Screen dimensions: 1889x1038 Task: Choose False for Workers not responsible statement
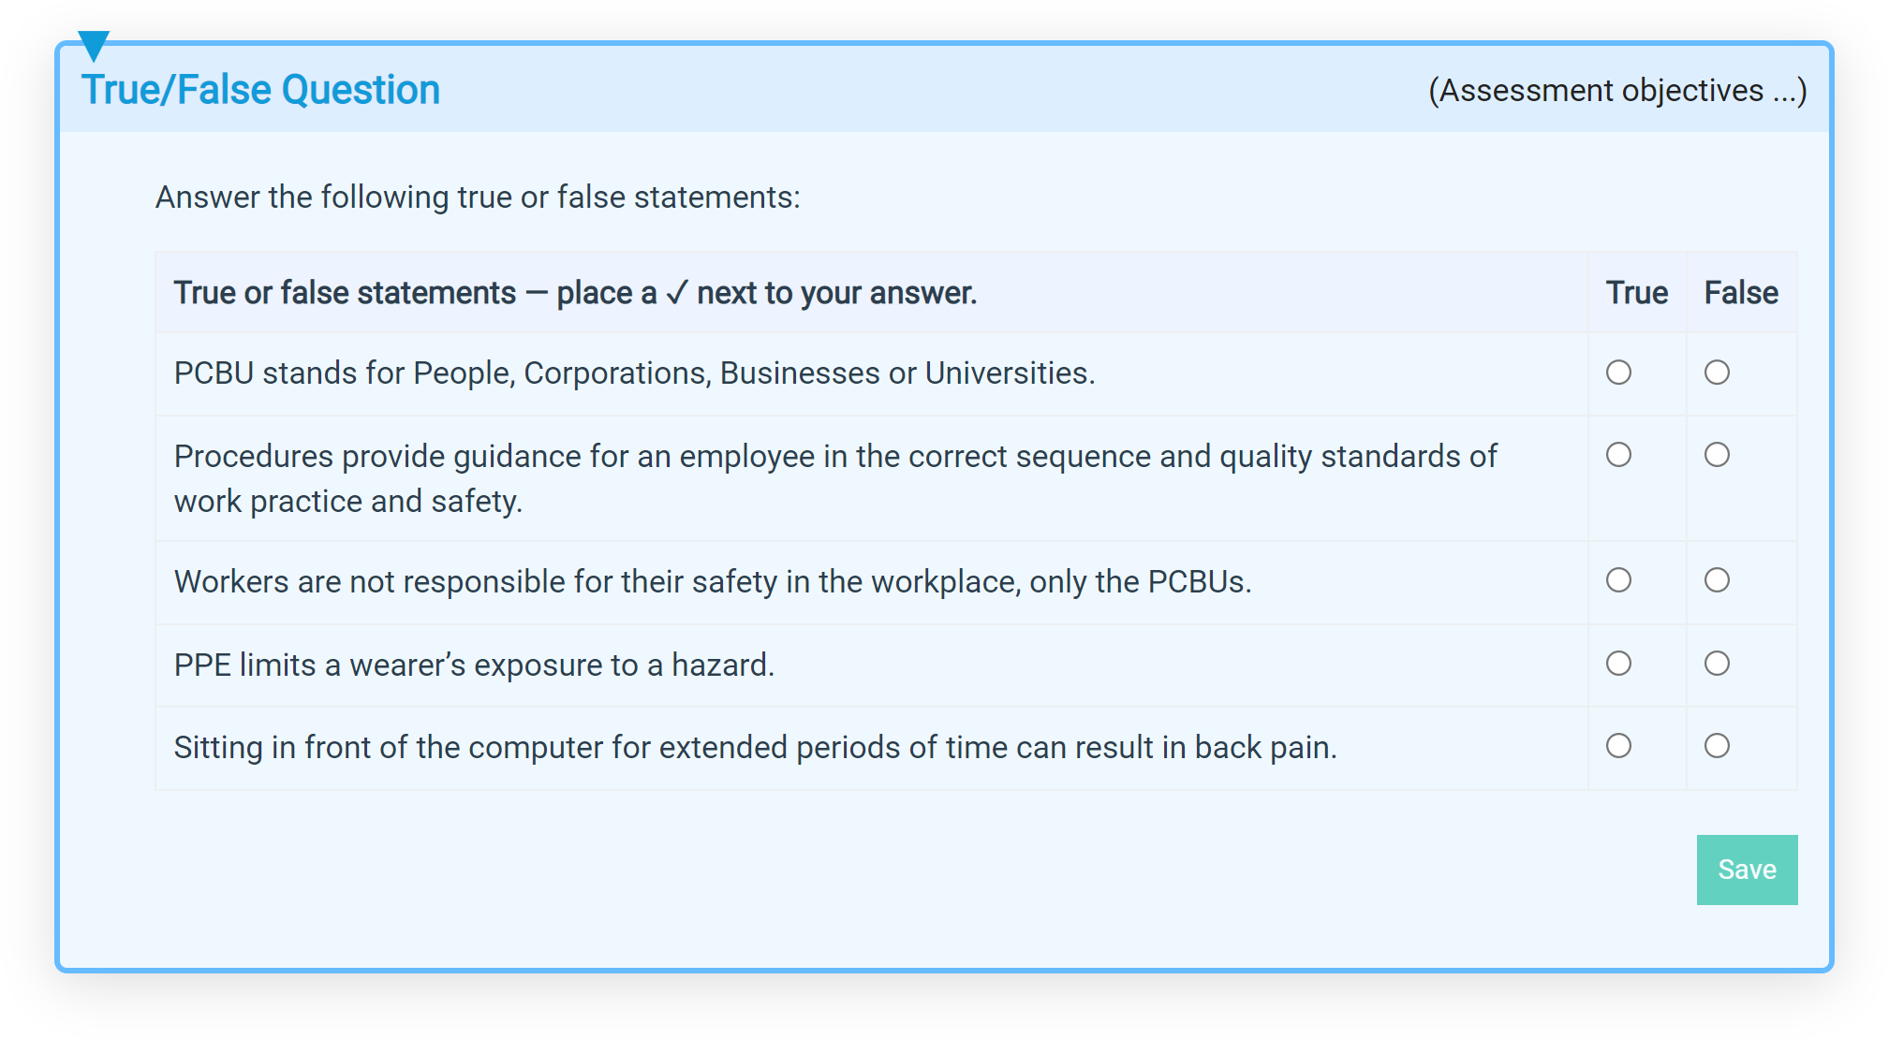coord(1717,580)
